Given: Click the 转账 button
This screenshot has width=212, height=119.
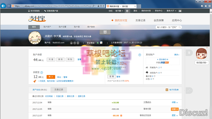Looking at the screenshot, I should click(x=70, y=59).
